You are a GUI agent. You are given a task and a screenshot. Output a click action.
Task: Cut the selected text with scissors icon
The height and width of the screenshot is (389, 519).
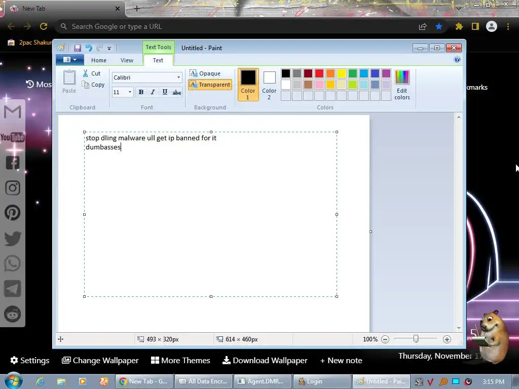point(92,73)
